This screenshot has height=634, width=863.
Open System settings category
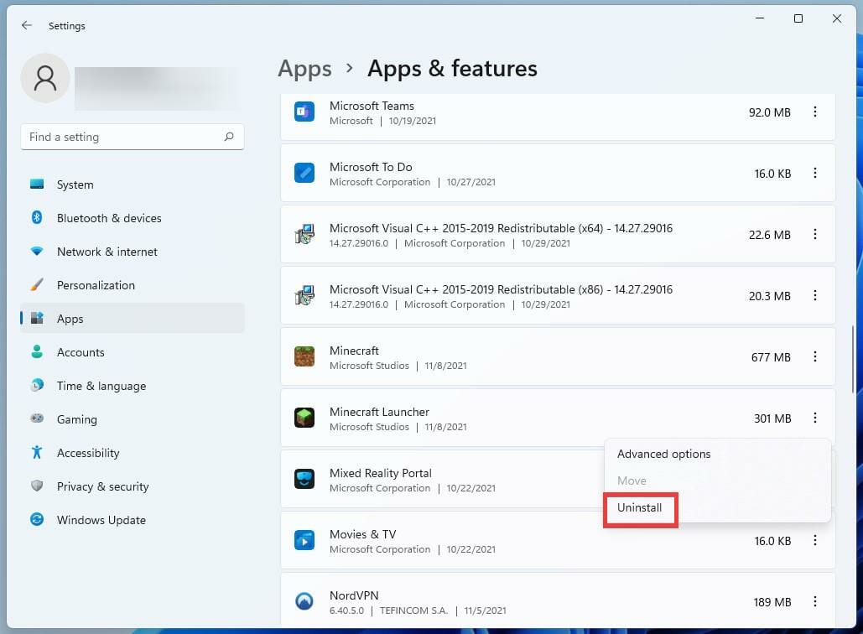click(133, 184)
